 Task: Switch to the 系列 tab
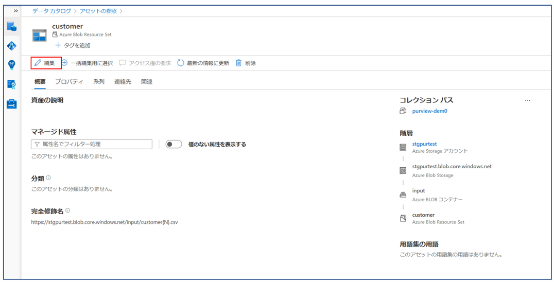click(x=99, y=81)
